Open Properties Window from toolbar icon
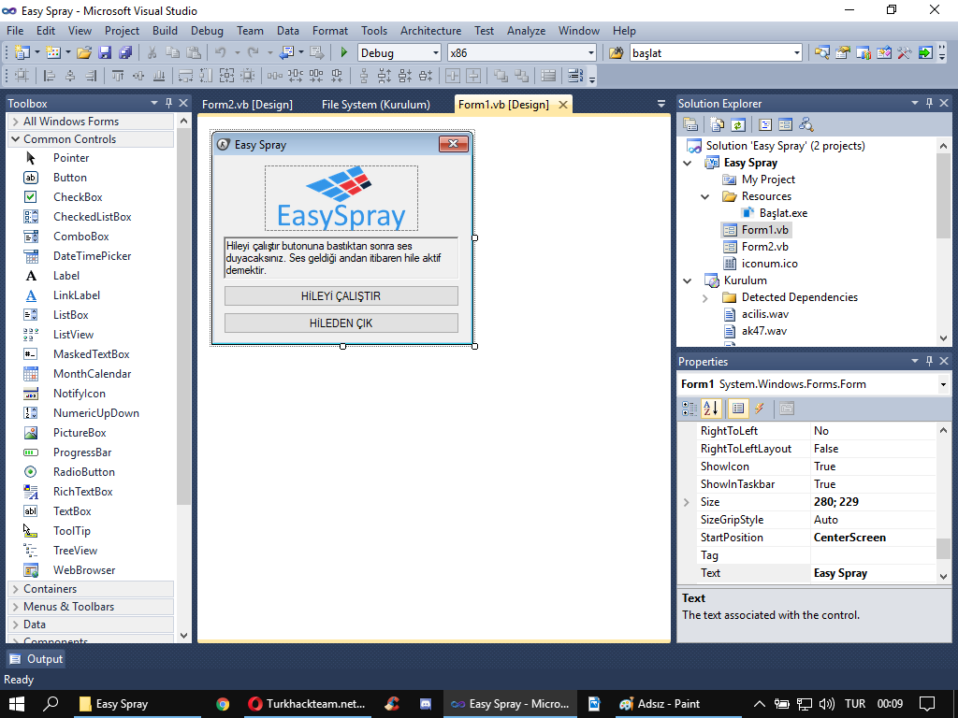This screenshot has width=958, height=718. click(843, 53)
